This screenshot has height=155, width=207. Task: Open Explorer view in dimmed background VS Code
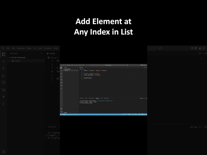[4, 54]
